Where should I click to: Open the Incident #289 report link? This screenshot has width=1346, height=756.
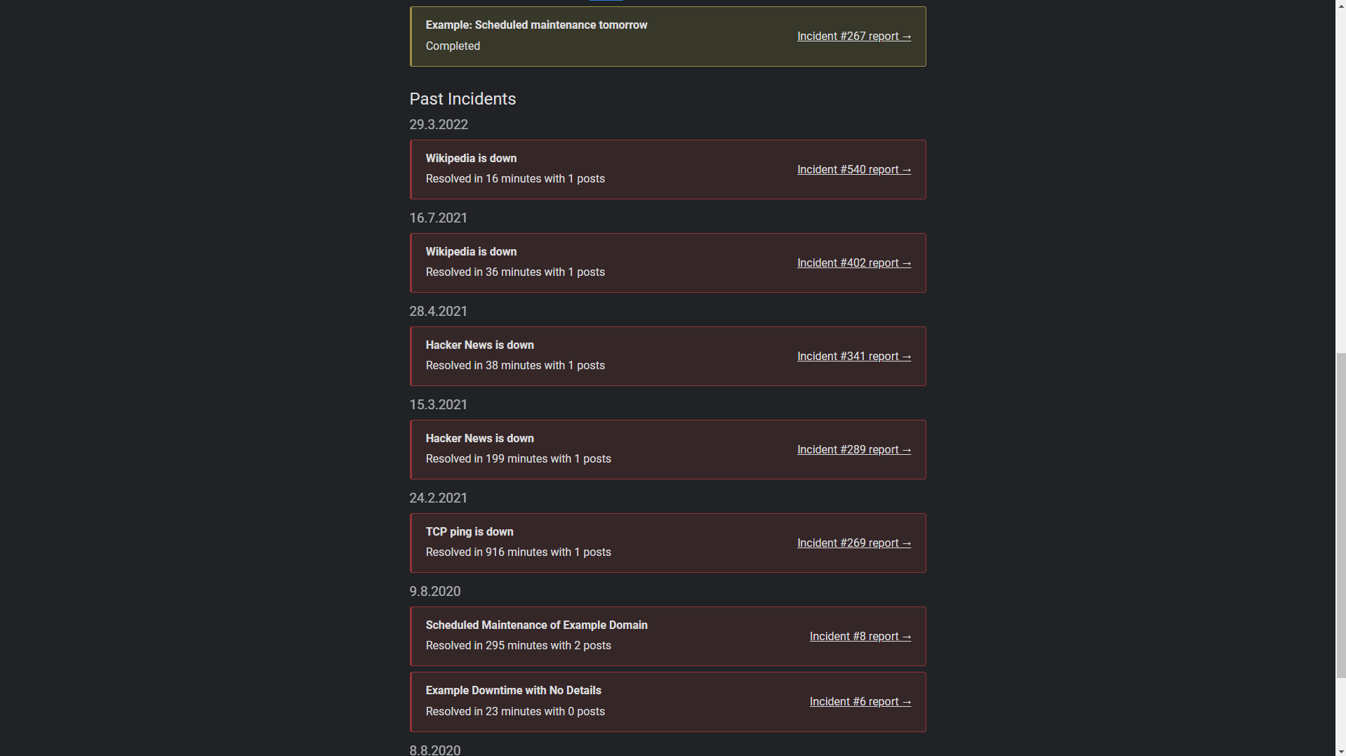(x=853, y=449)
